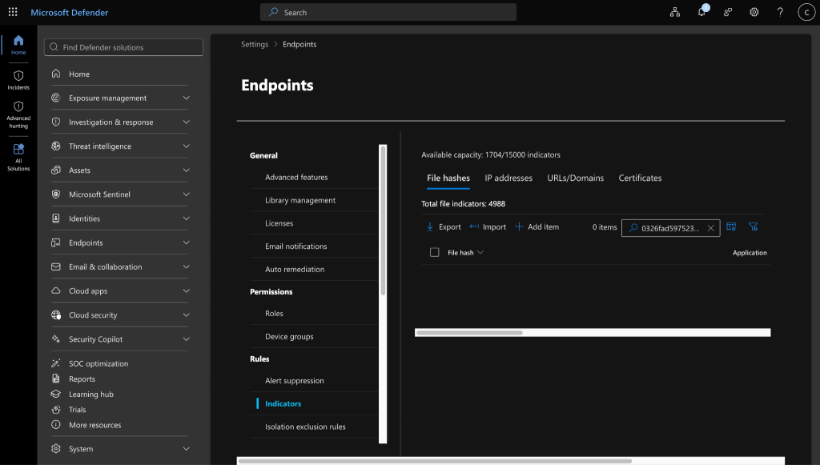Expand Threat intelligence chevron
The image size is (820, 465).
tap(186, 146)
